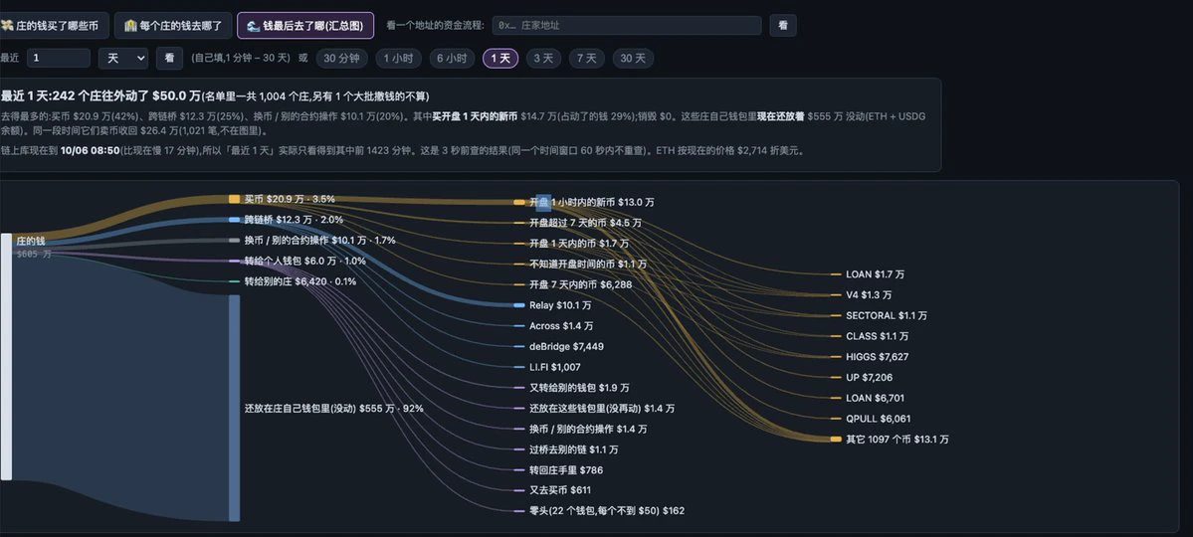Click the 换币 / 别的合约操作 $10.1 万 node
Screen dimensions: 1193x537
click(x=318, y=240)
